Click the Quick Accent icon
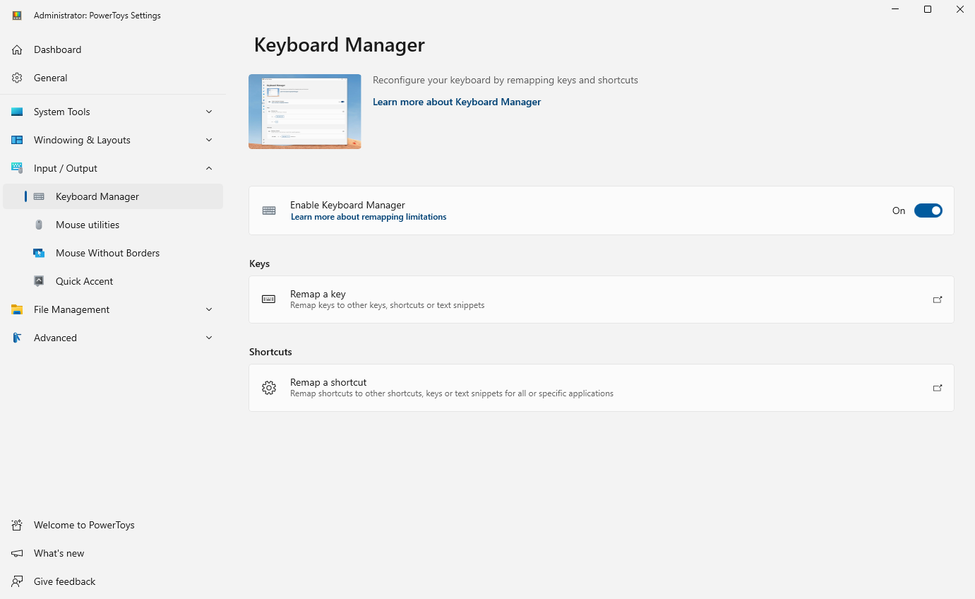This screenshot has height=599, width=975. [39, 281]
